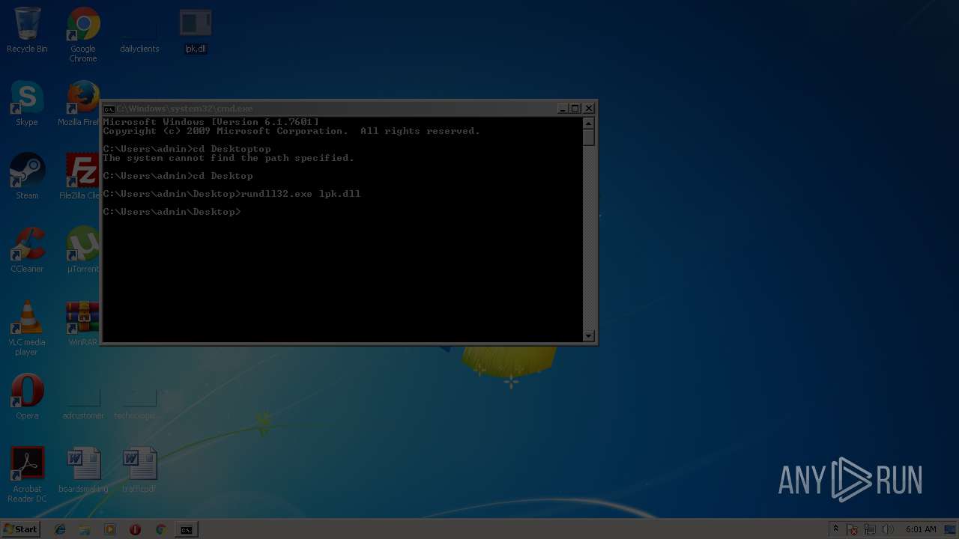This screenshot has width=959, height=539.
Task: Open the Mozilla Firefox desktop shortcut
Action: (79, 103)
